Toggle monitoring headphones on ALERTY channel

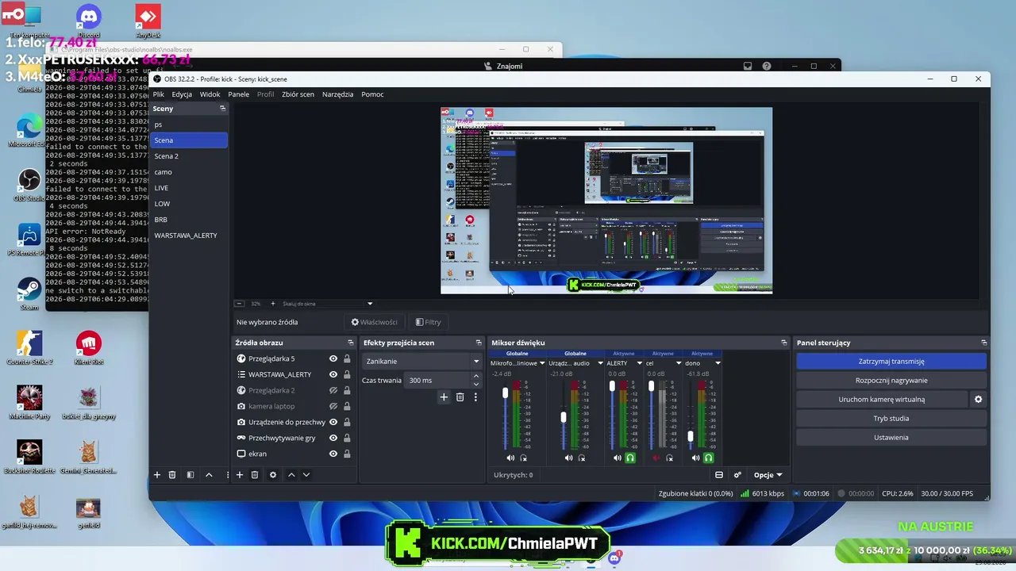point(630,458)
